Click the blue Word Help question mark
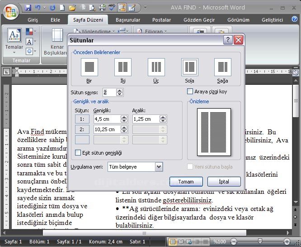301x247 pixels. tap(295, 19)
